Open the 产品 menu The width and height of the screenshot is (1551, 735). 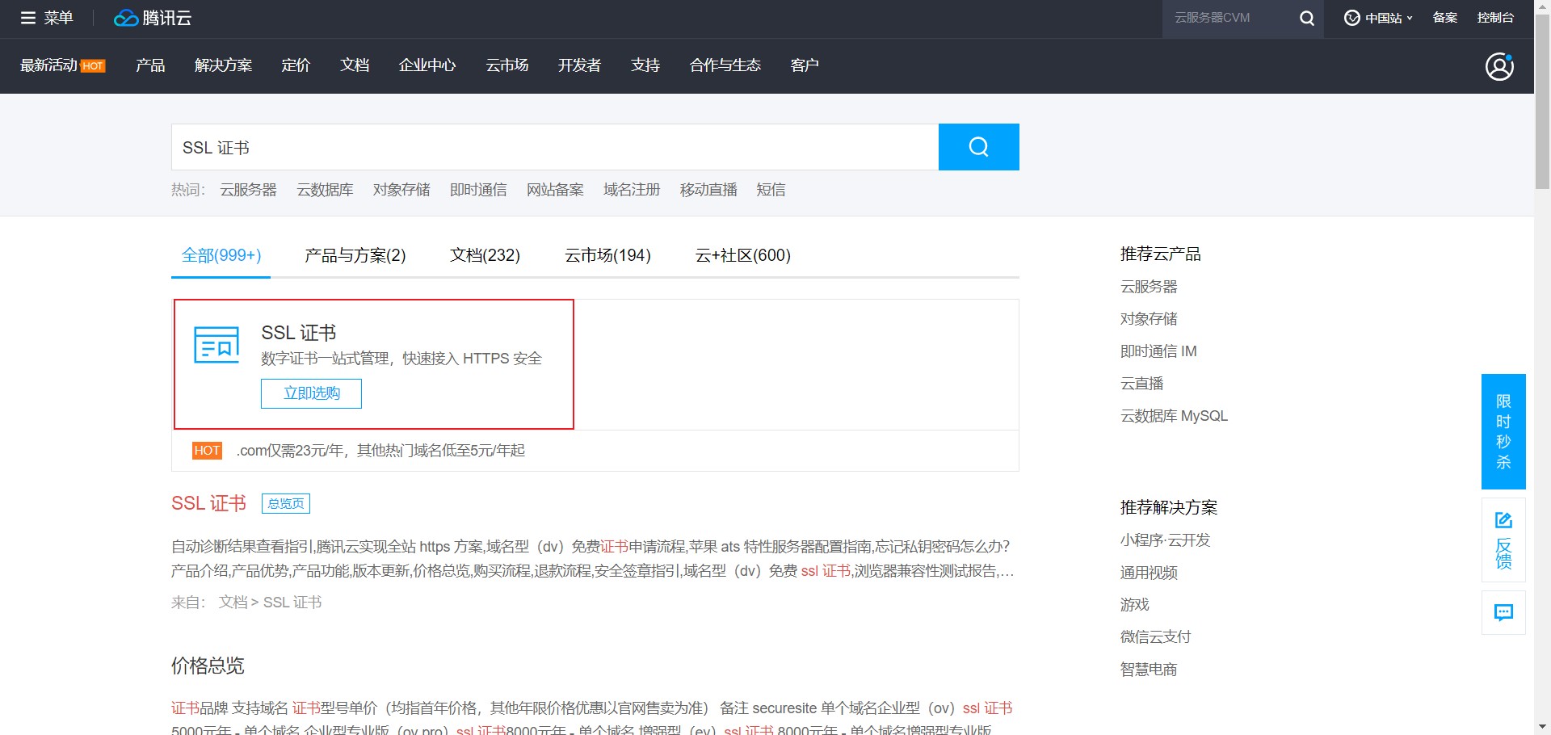[150, 65]
